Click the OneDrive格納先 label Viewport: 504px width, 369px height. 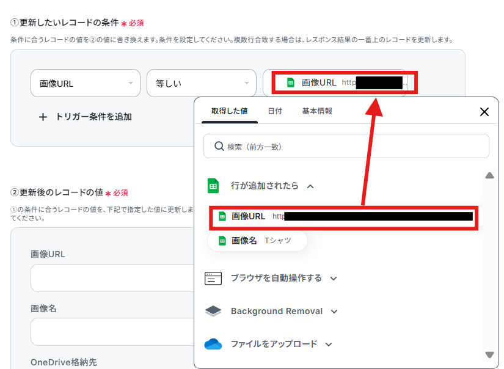pyautogui.click(x=64, y=362)
